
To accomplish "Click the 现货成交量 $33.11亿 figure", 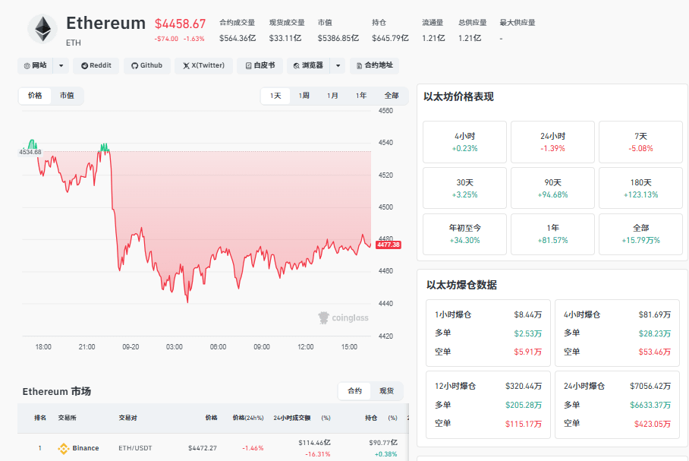I will (x=285, y=38).
